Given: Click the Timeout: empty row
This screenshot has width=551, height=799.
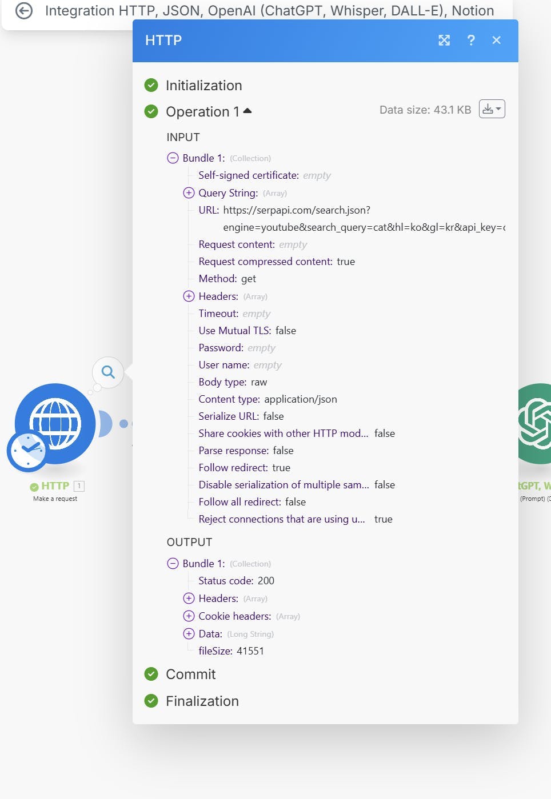Looking at the screenshot, I should 234,314.
